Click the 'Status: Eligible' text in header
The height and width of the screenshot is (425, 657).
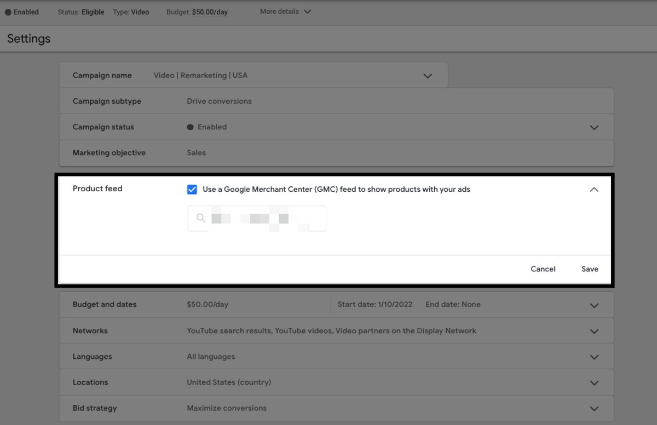[x=81, y=12]
